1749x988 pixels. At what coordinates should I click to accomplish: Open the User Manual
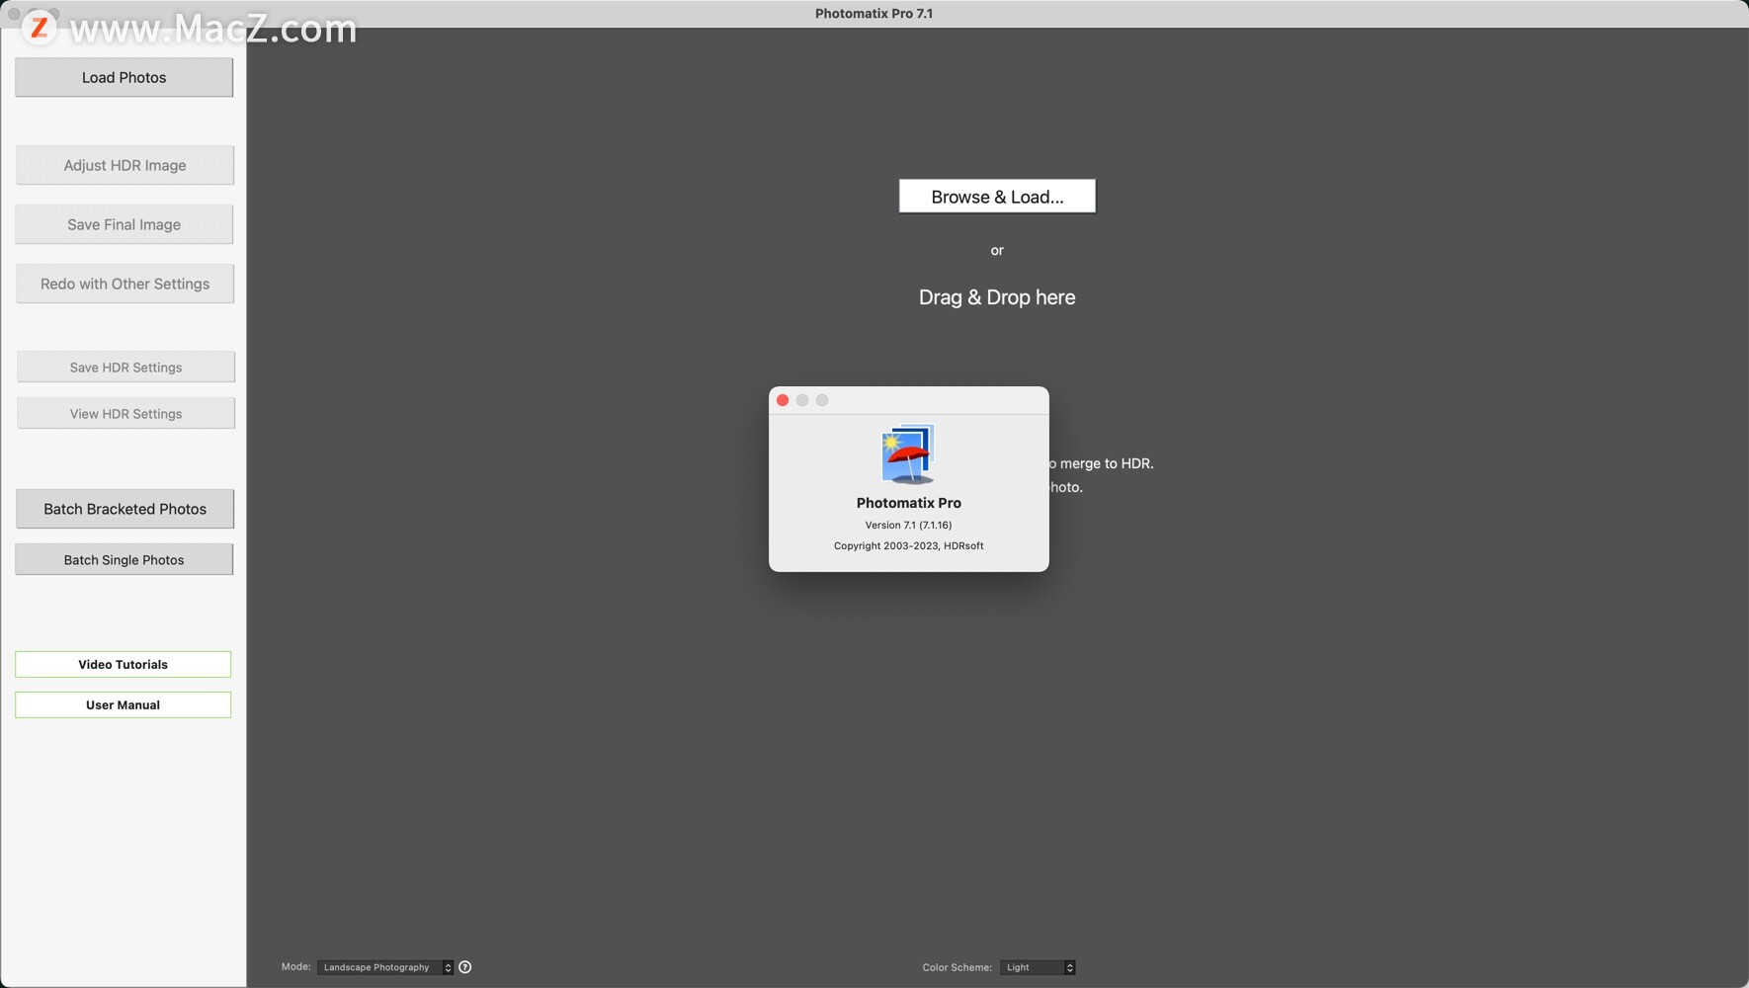[x=123, y=704]
